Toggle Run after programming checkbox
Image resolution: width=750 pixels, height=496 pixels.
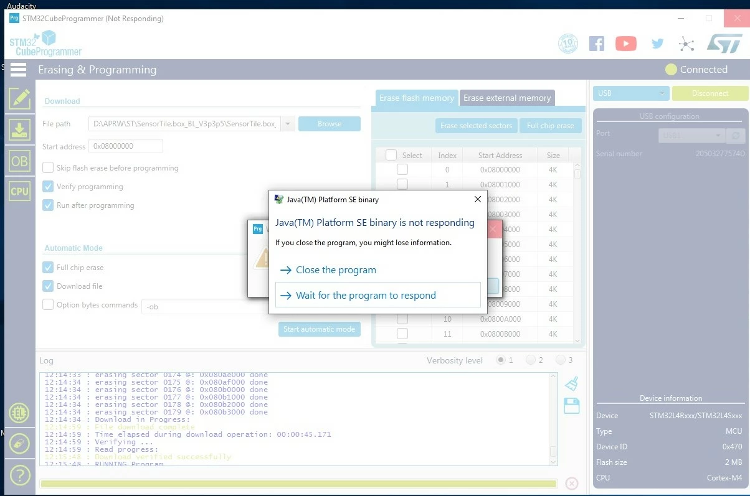(x=48, y=205)
